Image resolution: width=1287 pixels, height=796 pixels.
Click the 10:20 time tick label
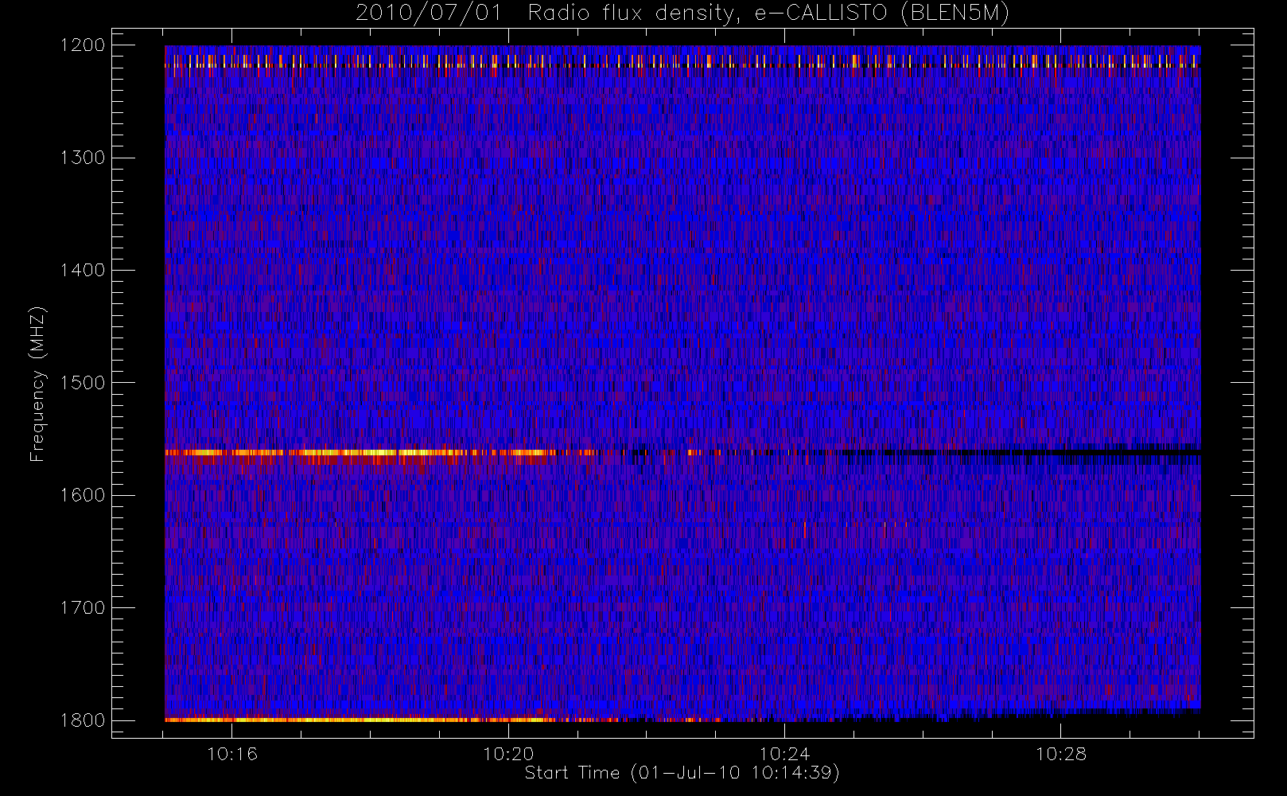pos(508,754)
